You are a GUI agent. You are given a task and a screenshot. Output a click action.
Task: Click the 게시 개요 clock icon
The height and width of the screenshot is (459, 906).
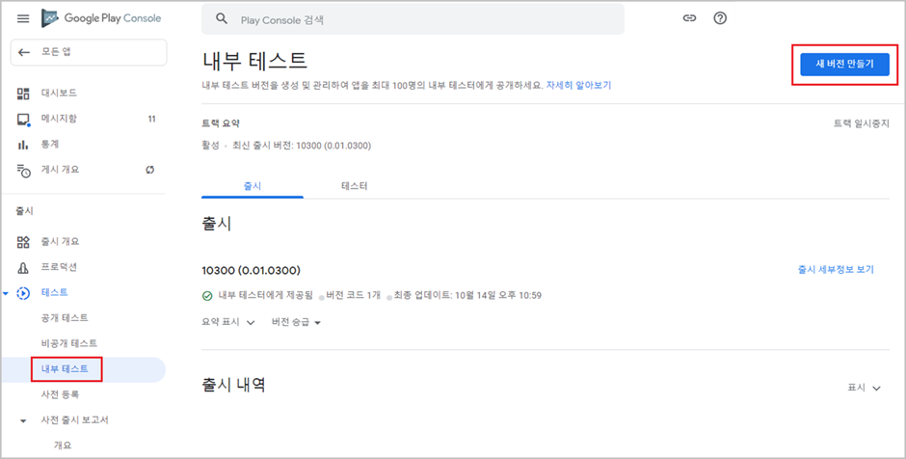tap(23, 170)
